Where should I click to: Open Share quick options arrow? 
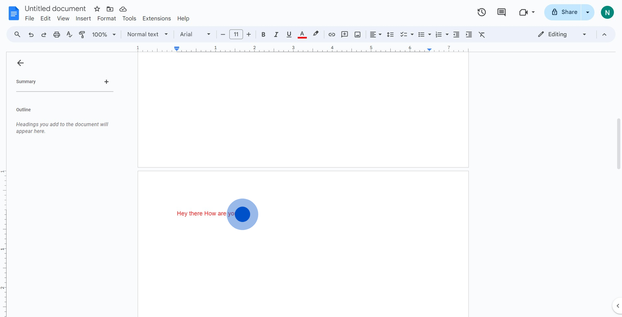pyautogui.click(x=588, y=12)
